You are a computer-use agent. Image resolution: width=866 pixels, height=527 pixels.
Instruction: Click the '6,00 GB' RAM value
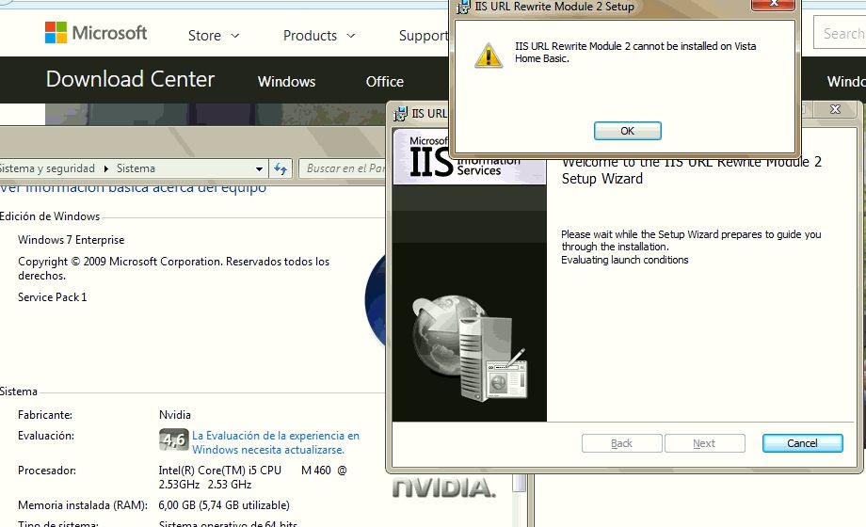(224, 505)
